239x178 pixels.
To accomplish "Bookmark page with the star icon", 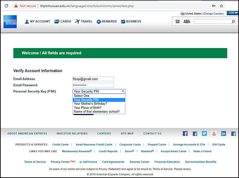I will (221, 6).
